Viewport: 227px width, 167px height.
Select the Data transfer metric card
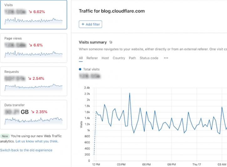tap(34, 115)
